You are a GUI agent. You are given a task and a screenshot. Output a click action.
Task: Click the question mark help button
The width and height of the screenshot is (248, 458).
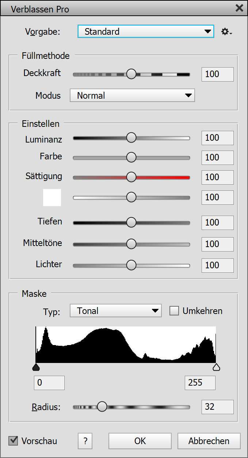(85, 441)
